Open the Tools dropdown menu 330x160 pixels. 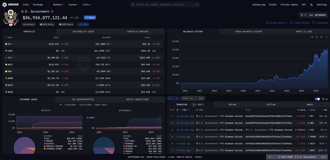87,5
